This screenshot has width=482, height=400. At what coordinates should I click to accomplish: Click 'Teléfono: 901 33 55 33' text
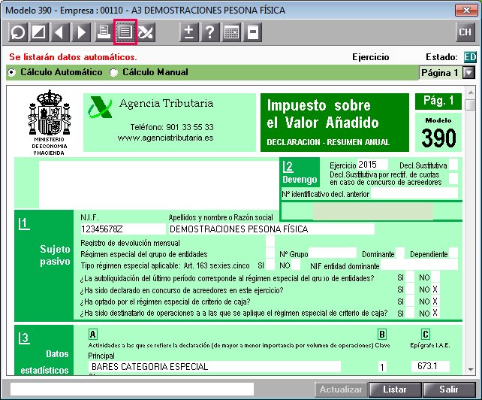(172, 127)
